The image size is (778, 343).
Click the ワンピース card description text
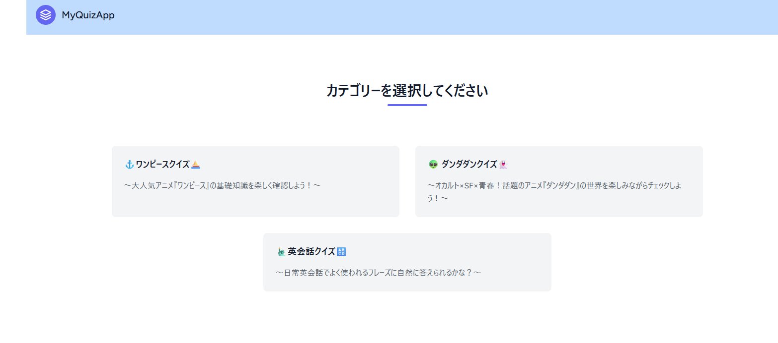click(x=222, y=185)
